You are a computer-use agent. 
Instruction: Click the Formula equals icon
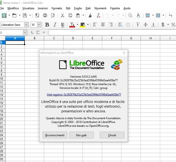[44, 32]
